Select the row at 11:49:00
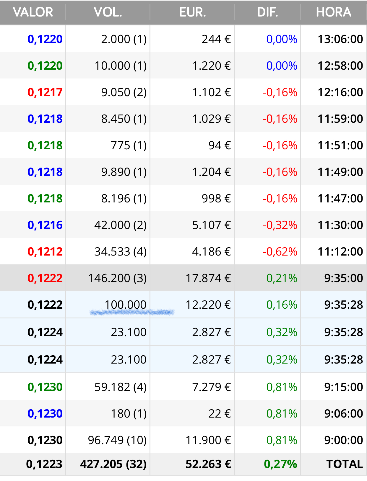This screenshot has height=481, width=367. 183,172
